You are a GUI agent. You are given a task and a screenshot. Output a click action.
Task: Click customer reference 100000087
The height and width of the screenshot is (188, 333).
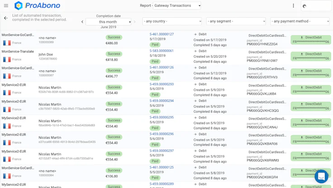[x=46, y=75]
